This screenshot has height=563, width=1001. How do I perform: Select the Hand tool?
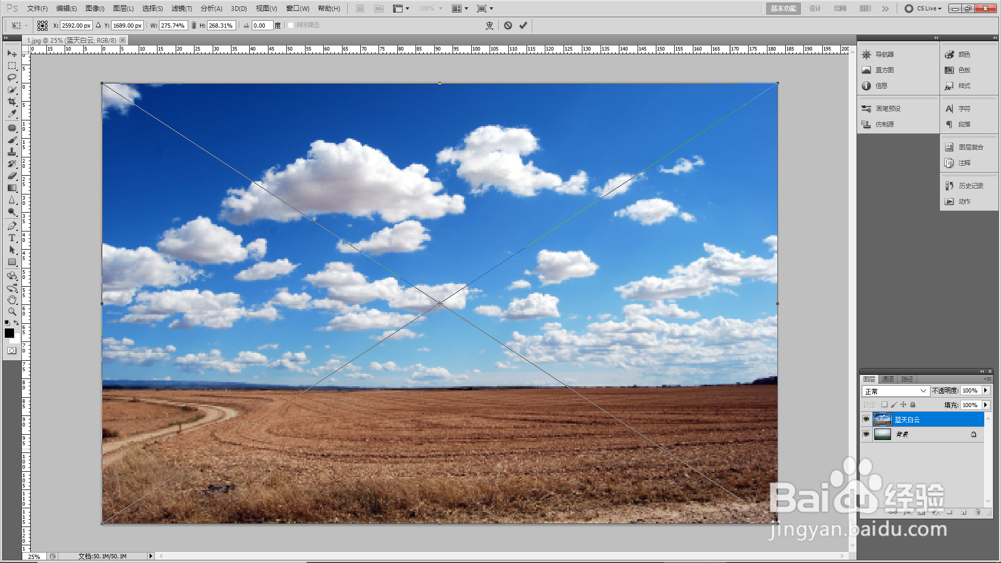[11, 299]
